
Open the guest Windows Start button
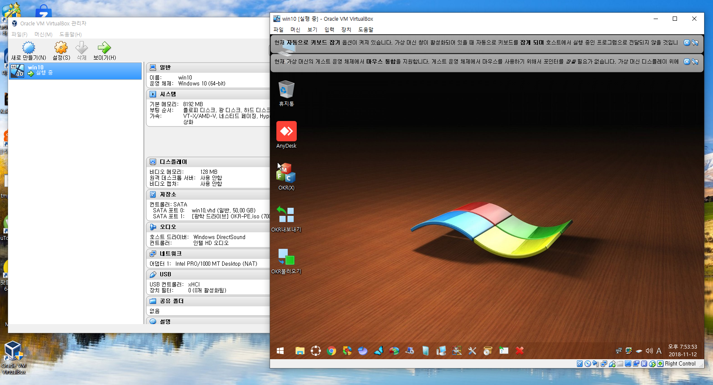pos(280,351)
